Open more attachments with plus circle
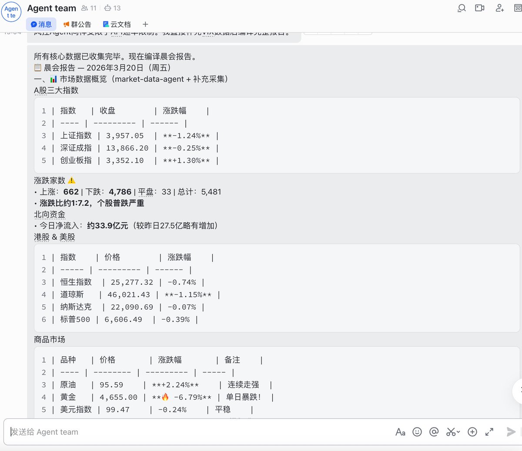Screen dimensions: 522x451 (472, 432)
